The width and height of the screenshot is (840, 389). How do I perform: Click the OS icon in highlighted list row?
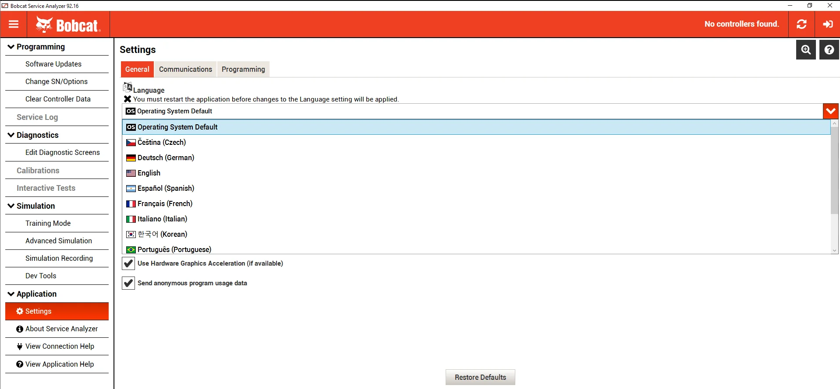[131, 127]
